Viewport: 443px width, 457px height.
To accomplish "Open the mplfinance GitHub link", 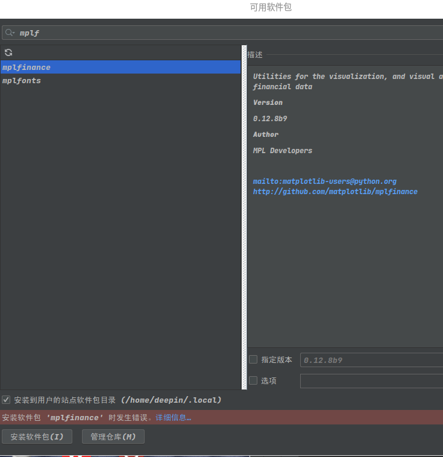I will [x=335, y=192].
